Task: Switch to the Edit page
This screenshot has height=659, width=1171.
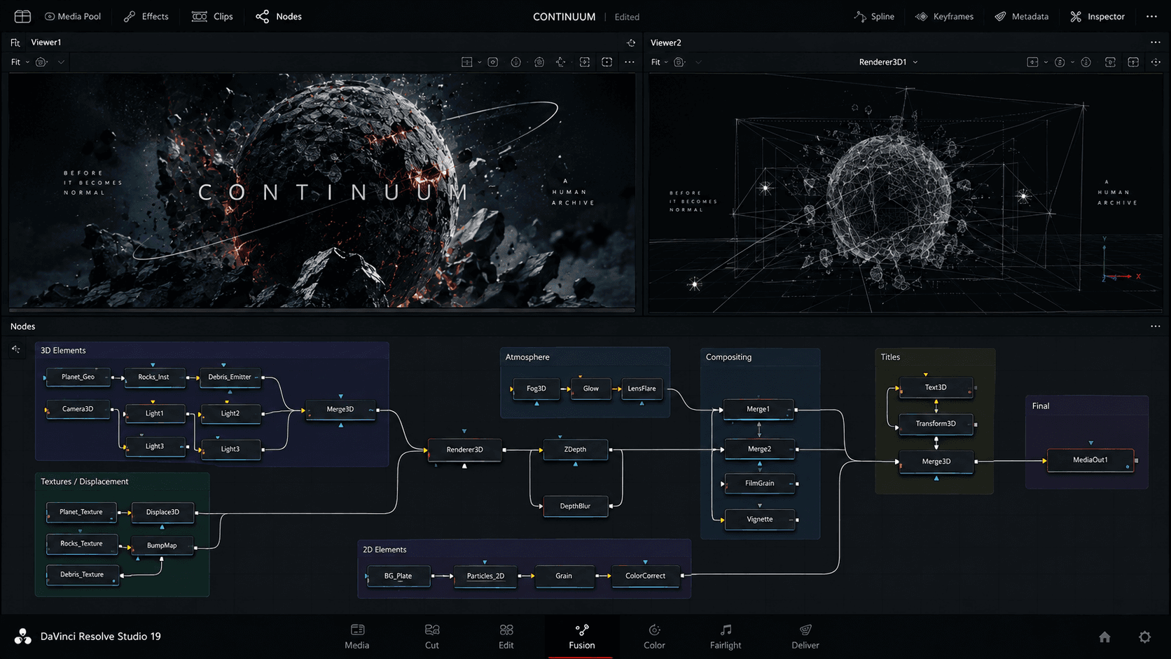Action: click(x=506, y=637)
